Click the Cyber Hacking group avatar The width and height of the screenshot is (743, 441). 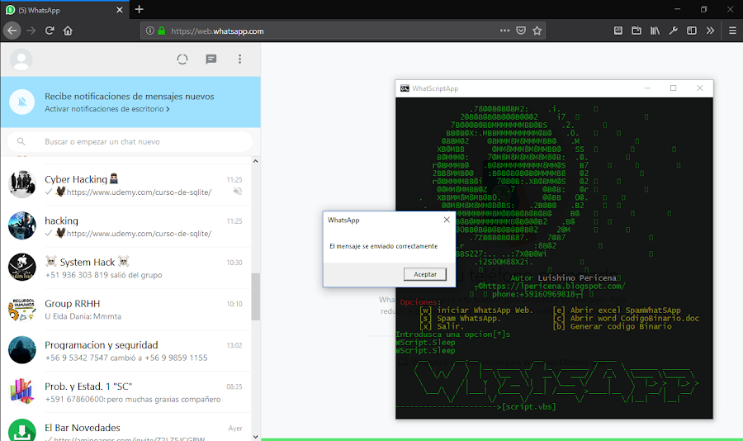(x=21, y=184)
